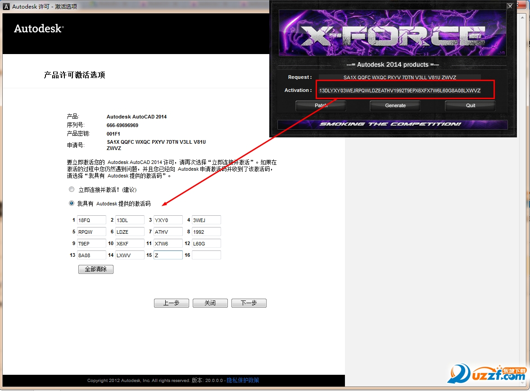Click the product key value 001F1
Image resolution: width=530 pixels, height=391 pixels.
[x=113, y=134]
